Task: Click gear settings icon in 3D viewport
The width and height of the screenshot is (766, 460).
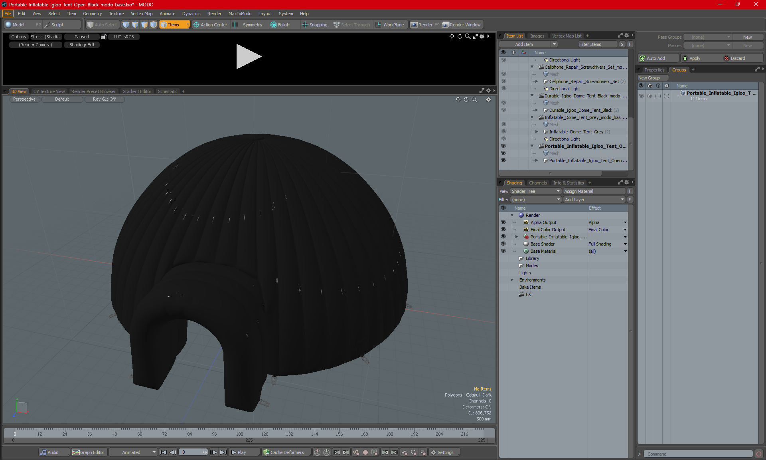Action: 488,99
